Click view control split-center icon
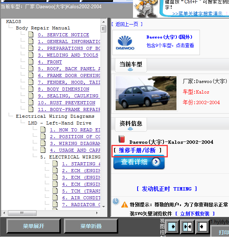The width and height of the screenshot is (229, 237). (x=187, y=226)
